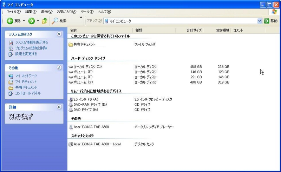Select the 共有ドキュメント folder icon in list

coord(71,45)
